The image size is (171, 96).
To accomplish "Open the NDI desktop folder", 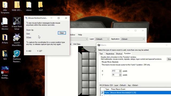I will coord(5,55).
